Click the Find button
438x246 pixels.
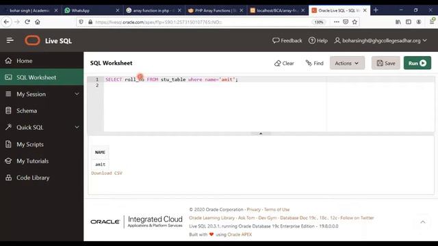point(315,64)
